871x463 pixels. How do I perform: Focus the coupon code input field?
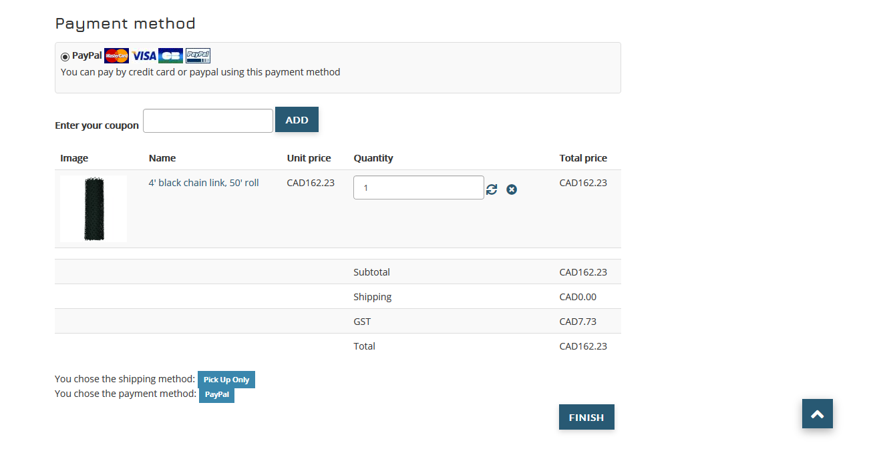(208, 121)
